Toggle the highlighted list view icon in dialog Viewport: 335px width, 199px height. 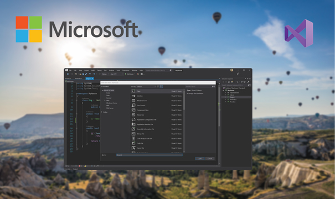(x=161, y=87)
